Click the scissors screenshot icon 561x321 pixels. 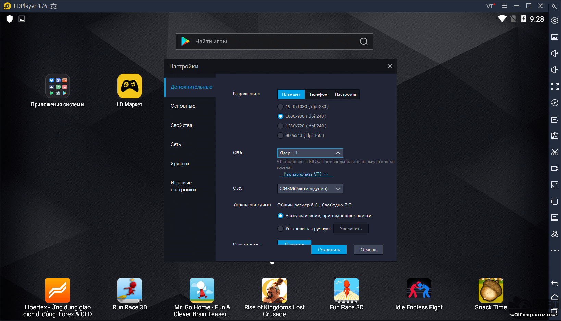[554, 152]
